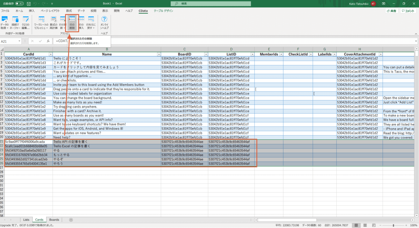Switch to the テーブル デザイン ribbon tab
Screen dimensions: 419x228
pos(164,11)
